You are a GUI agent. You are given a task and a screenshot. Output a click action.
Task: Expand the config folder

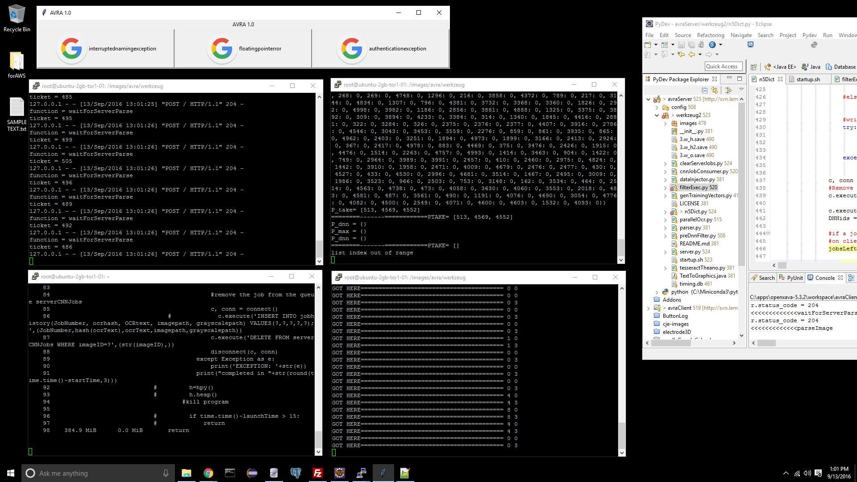tap(657, 107)
